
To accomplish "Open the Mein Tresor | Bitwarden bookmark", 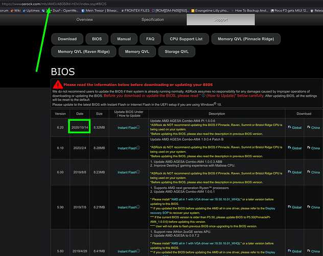I will pyautogui.click(x=100, y=10).
